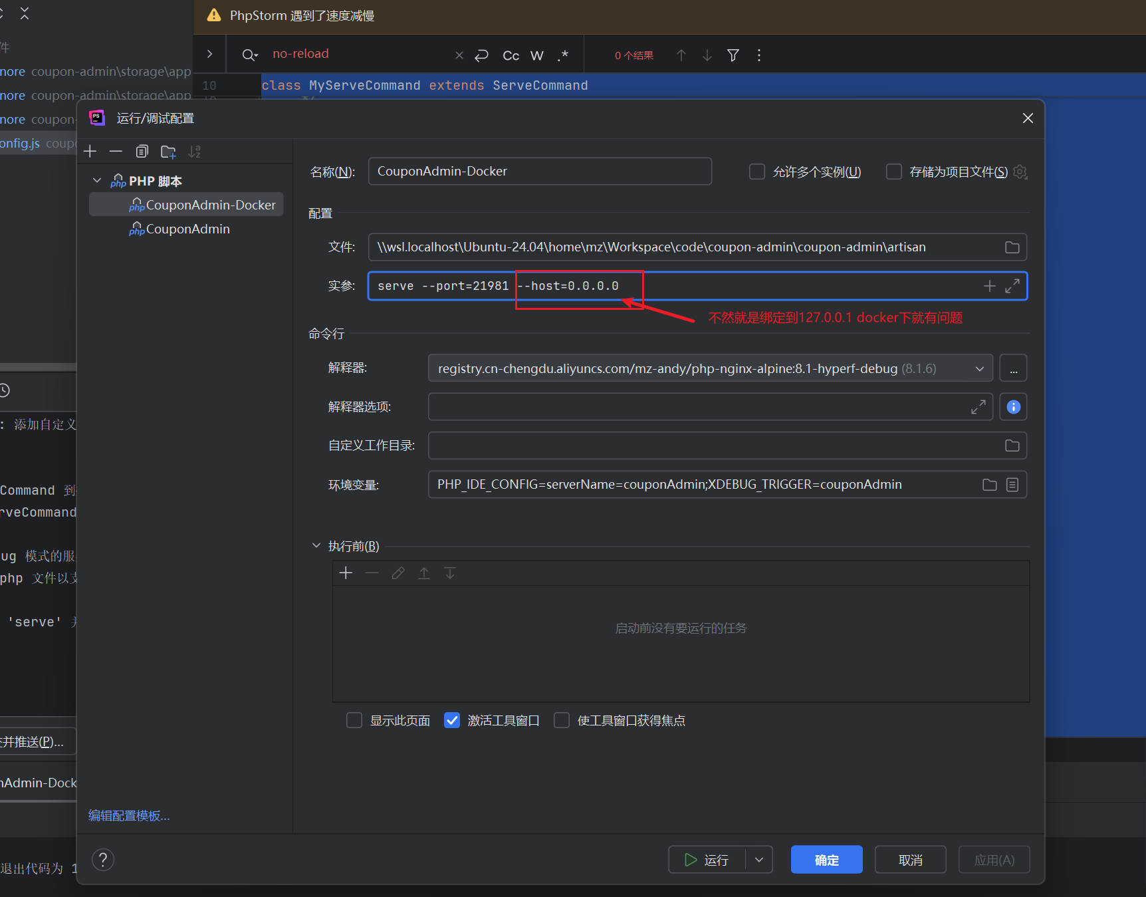Toggle regex search option
Image resolution: width=1146 pixels, height=897 pixels.
563,55
